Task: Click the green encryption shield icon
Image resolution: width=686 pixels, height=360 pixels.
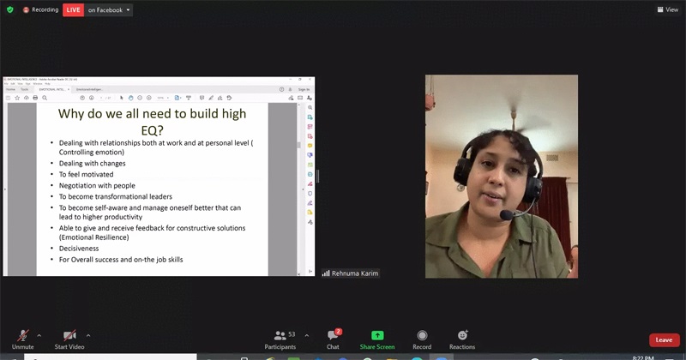Action: [x=9, y=10]
